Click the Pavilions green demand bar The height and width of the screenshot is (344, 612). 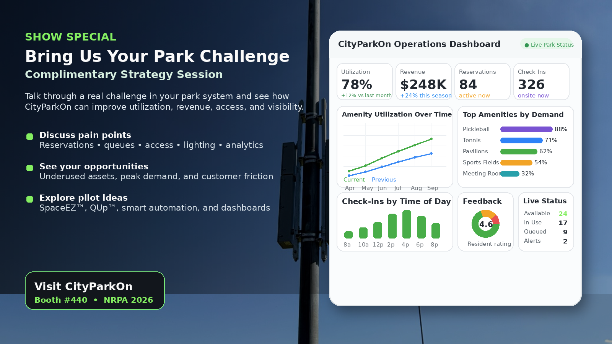[x=519, y=151]
